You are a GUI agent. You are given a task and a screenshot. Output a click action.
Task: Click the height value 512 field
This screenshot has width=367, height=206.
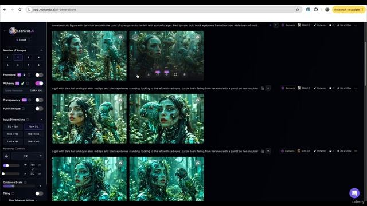point(33,174)
